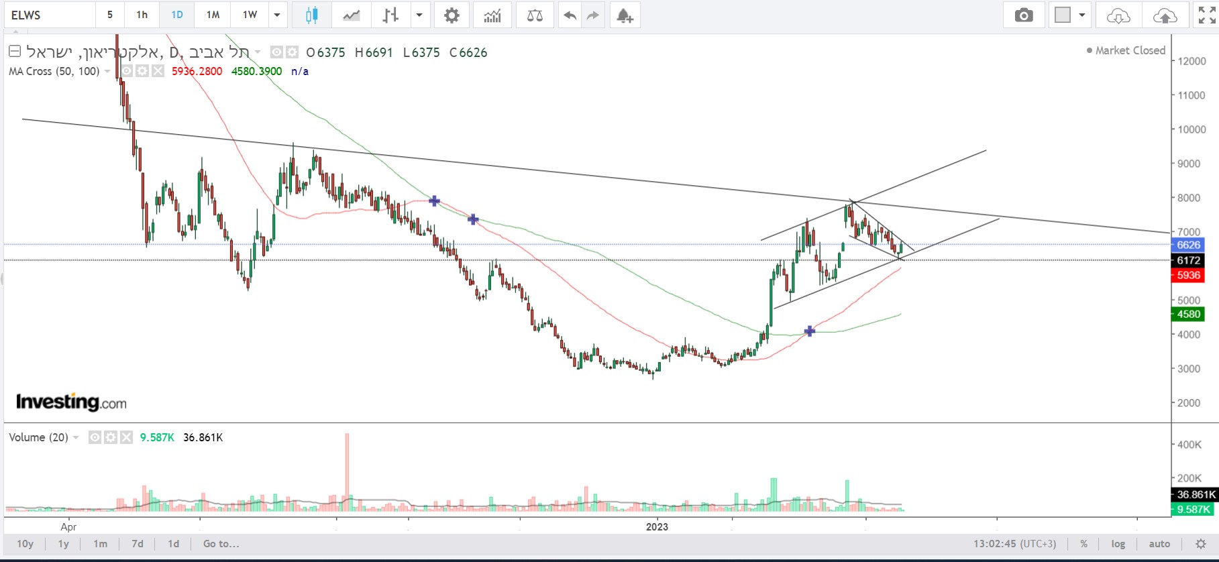Save the chart layout to cloud
Image resolution: width=1219 pixels, height=562 pixels.
(1165, 15)
